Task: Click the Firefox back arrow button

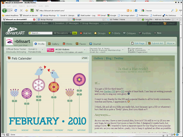Action: [5, 11]
